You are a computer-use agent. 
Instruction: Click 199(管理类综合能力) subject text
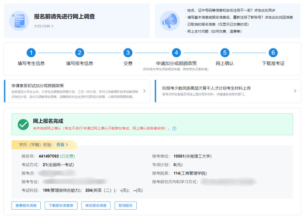tap(62, 190)
